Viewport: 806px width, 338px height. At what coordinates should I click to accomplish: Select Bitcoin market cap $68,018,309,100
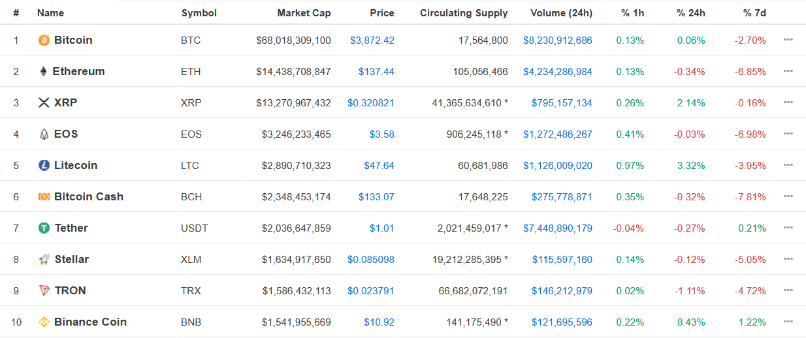tap(294, 40)
